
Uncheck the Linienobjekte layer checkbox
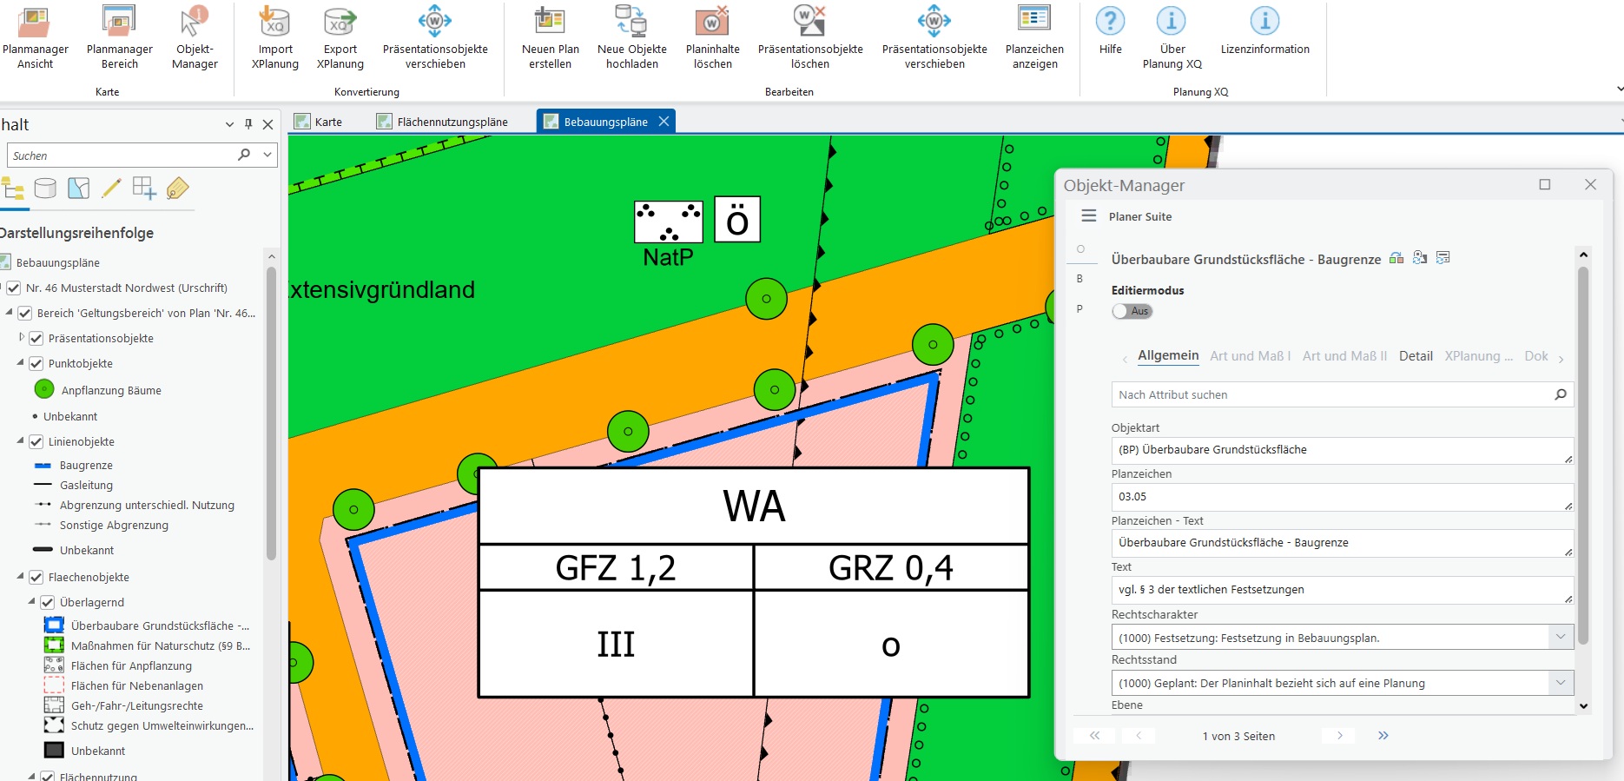pos(36,442)
